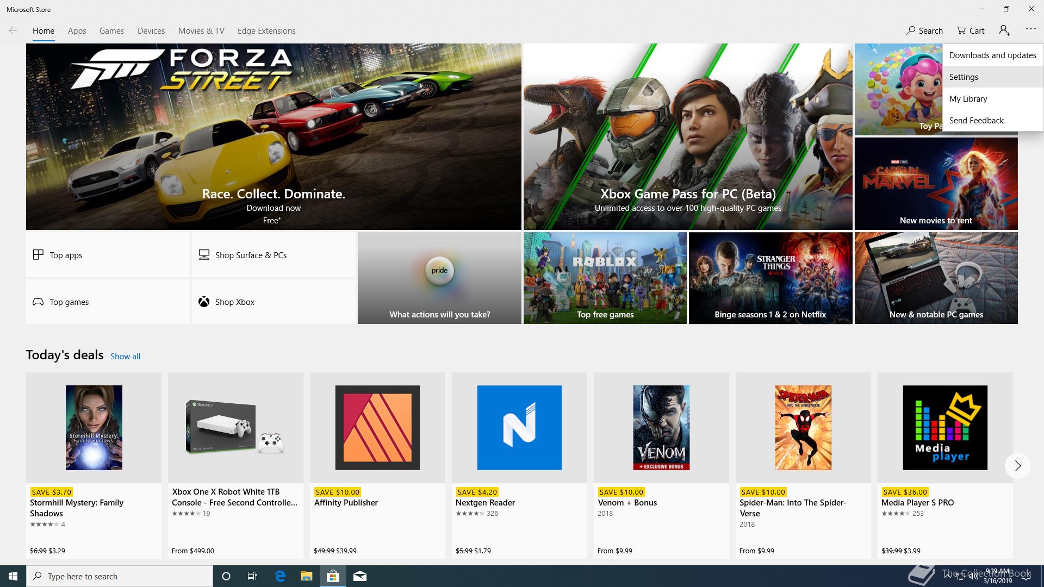The image size is (1044, 587).
Task: Switch to the Games tab
Action: pos(111,31)
